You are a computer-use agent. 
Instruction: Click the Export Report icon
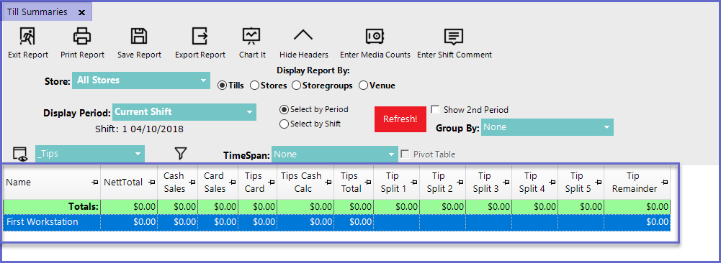[200, 36]
